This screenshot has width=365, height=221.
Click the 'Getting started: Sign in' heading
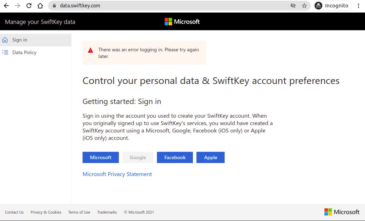pos(122,102)
